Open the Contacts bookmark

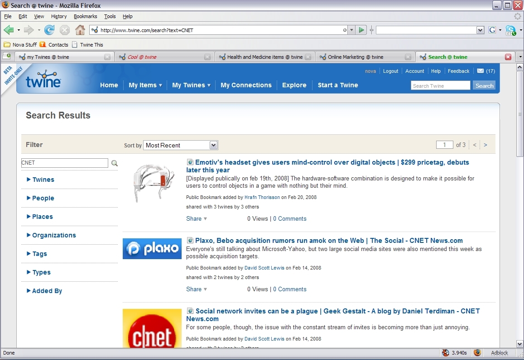pyautogui.click(x=54, y=45)
